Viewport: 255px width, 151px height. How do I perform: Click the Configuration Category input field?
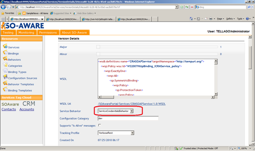pyautogui.click(x=128, y=118)
